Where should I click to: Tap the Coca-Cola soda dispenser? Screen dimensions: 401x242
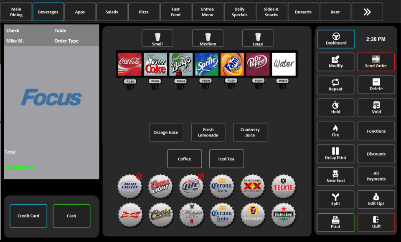tap(129, 64)
